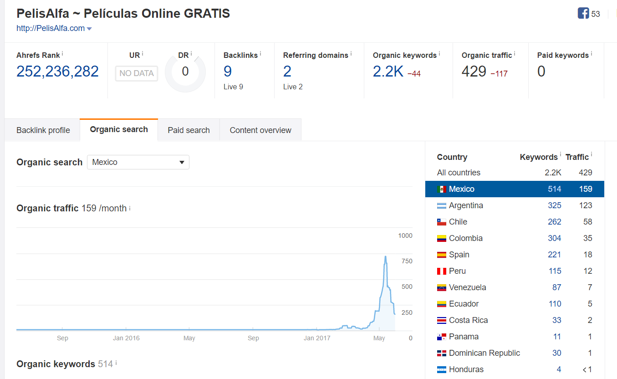Click the Argentina flag icon
The height and width of the screenshot is (379, 617).
(x=441, y=205)
